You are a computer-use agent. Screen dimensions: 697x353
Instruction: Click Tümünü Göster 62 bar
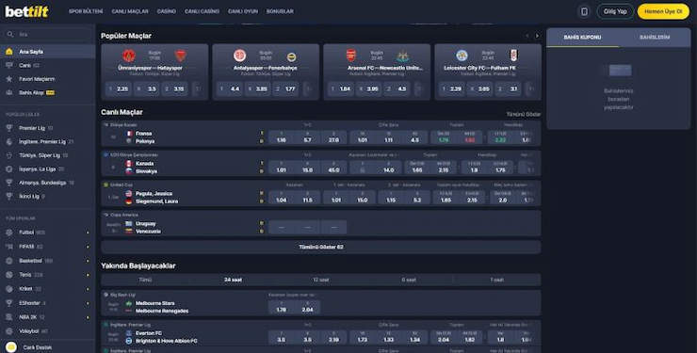321,247
